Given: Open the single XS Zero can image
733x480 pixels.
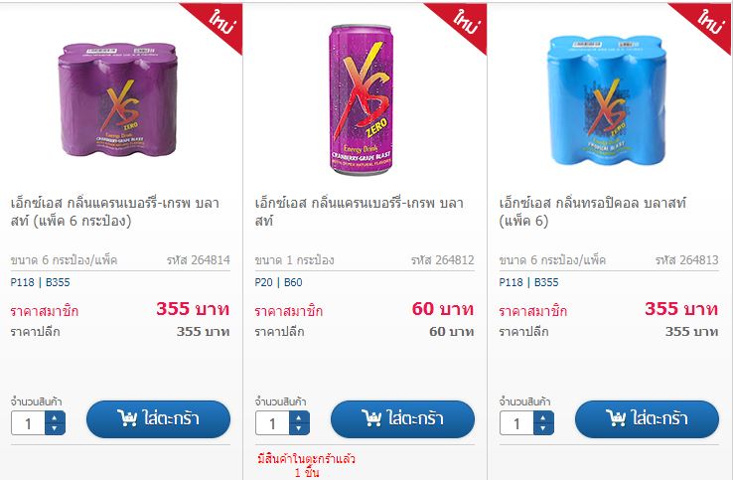Looking at the screenshot, I should (x=361, y=99).
